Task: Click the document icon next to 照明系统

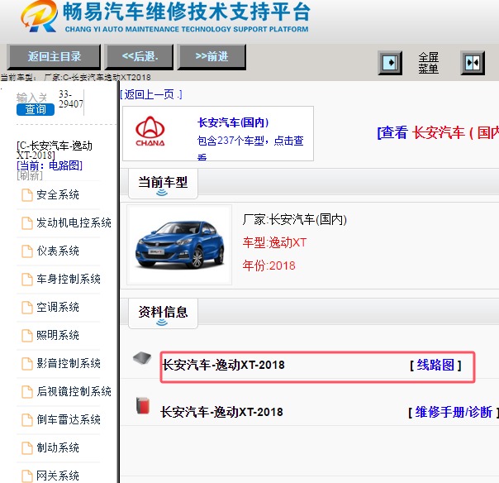Action: (27, 336)
